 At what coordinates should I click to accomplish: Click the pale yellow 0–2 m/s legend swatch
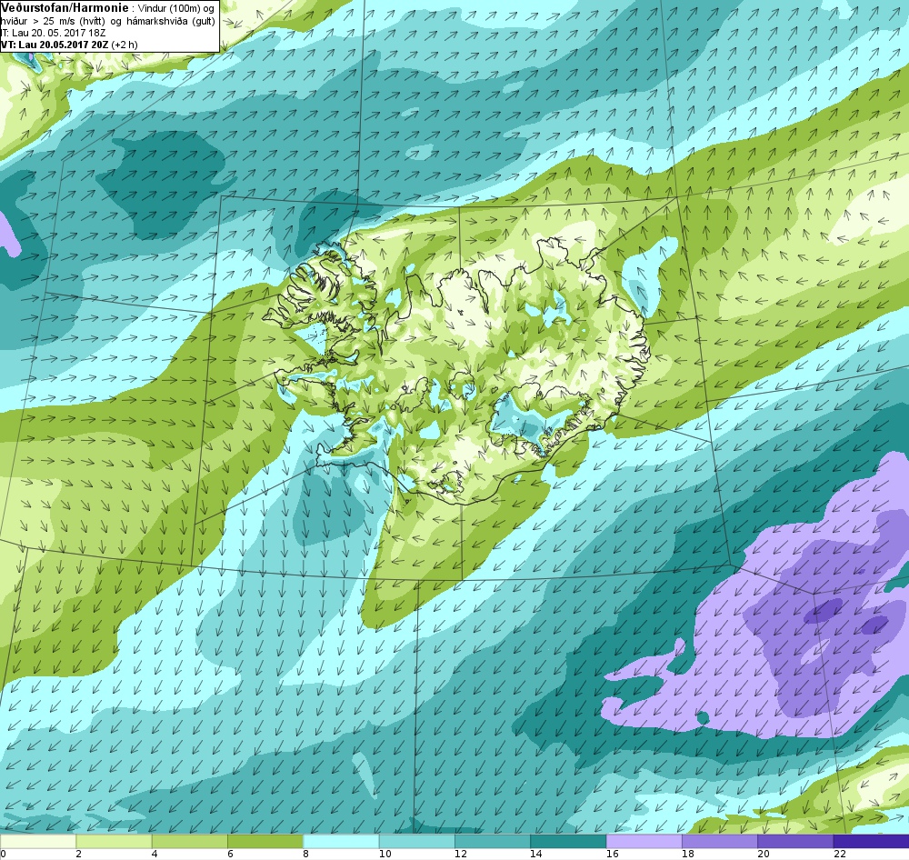coord(37,842)
